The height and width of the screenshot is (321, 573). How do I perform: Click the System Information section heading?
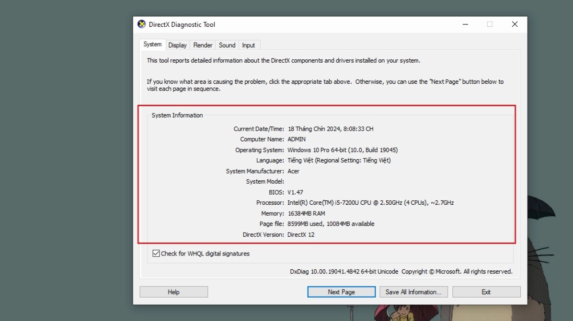coord(177,115)
